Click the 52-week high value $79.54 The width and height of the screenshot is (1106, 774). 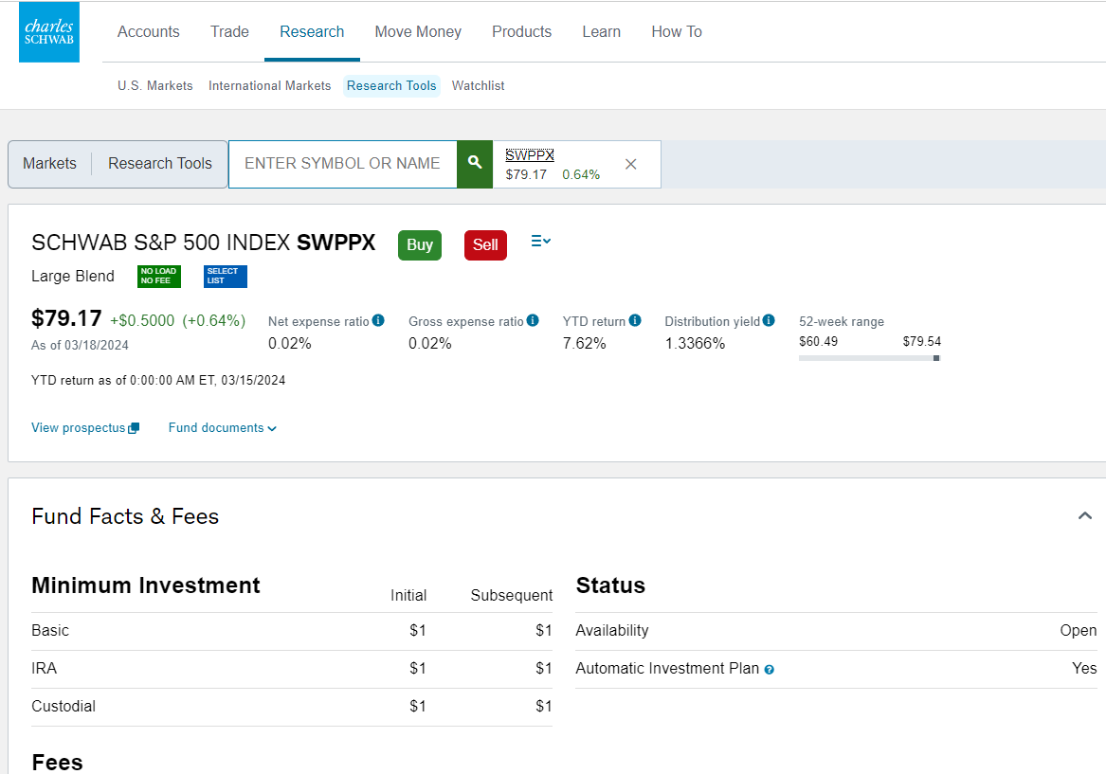coord(922,341)
